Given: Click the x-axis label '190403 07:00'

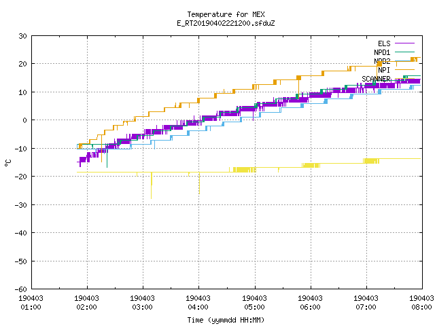Looking at the screenshot, I should [x=366, y=303].
